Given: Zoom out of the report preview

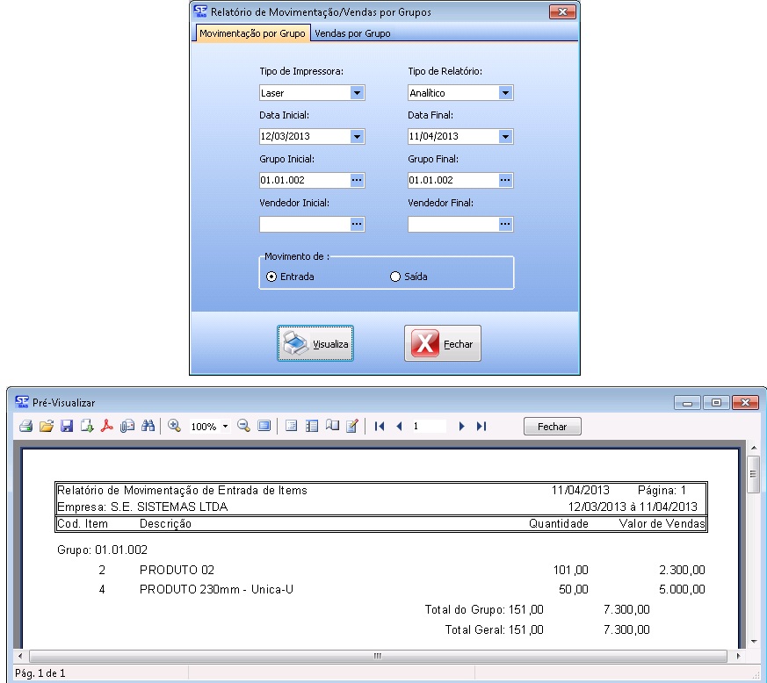Looking at the screenshot, I should 243,427.
